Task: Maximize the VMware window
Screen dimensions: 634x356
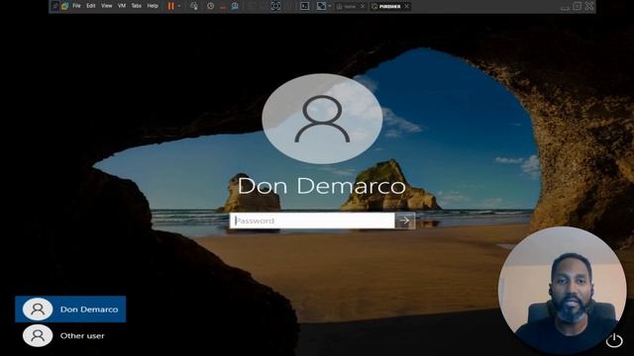Action: 577,6
